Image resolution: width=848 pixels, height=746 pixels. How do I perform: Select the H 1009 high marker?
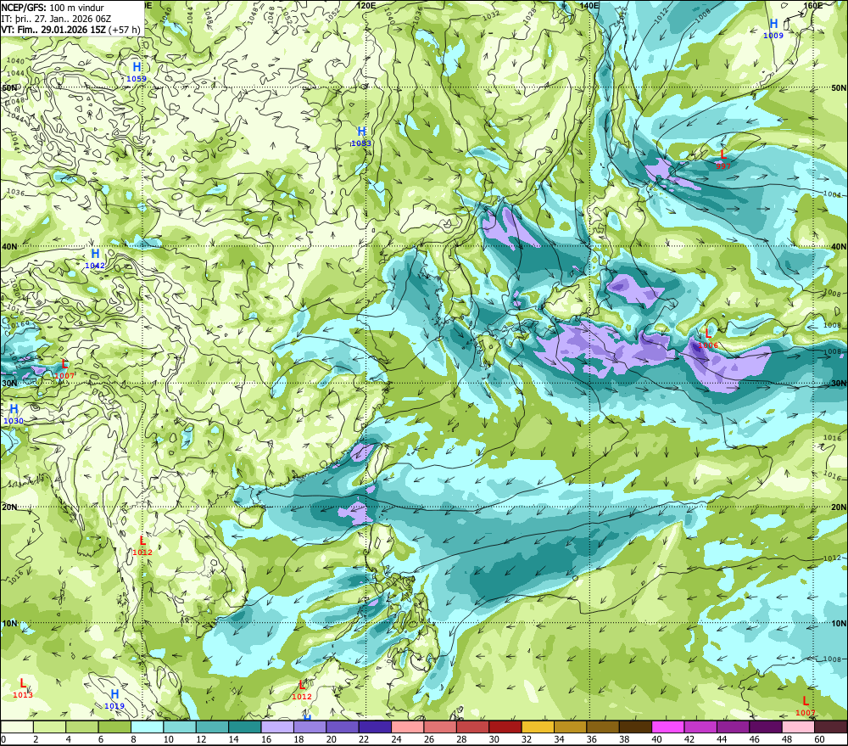(x=773, y=29)
